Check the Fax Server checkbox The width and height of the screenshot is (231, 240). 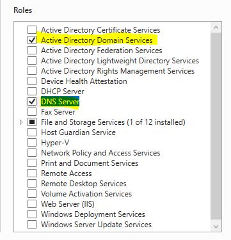(x=32, y=112)
